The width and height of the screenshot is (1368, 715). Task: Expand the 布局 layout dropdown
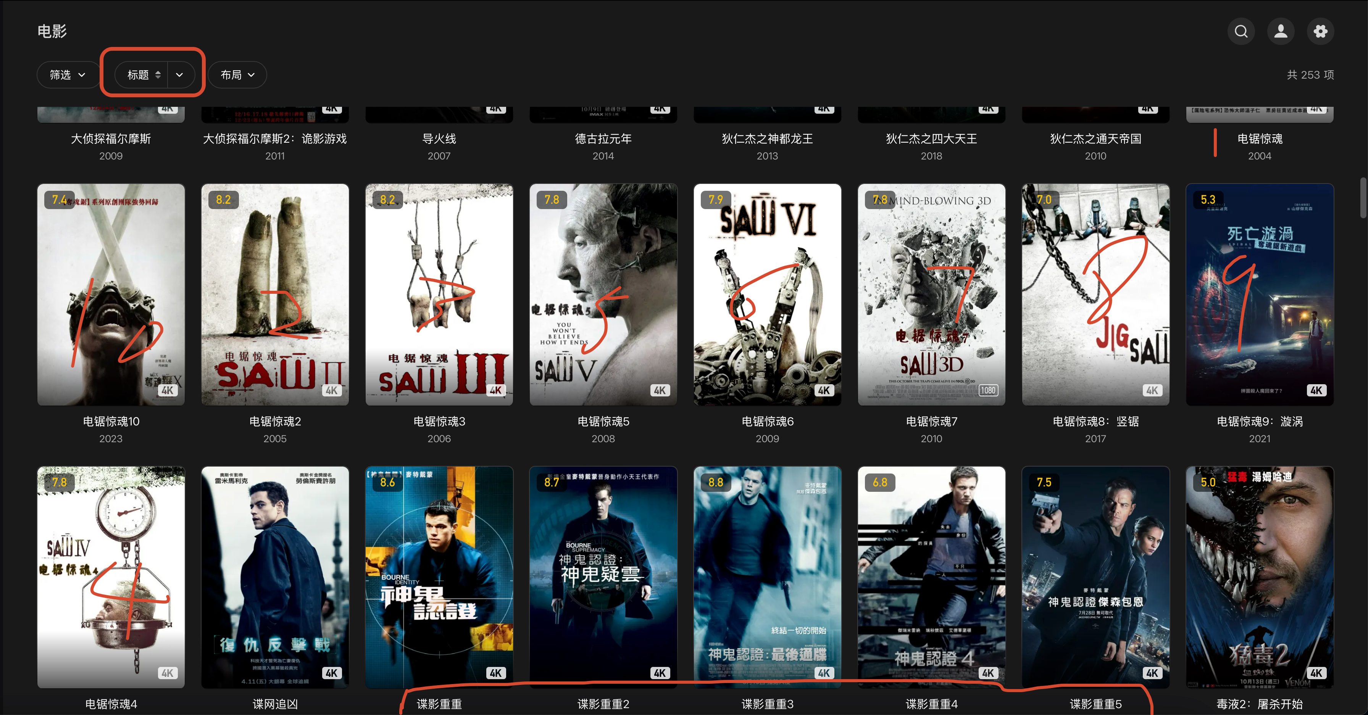237,75
